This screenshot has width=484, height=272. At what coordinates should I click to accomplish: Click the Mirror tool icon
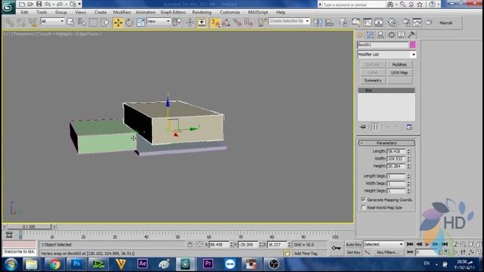coord(318,23)
